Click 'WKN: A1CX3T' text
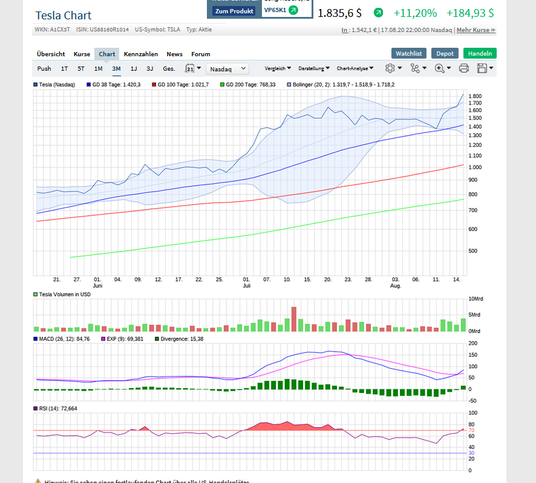The width and height of the screenshot is (536, 483). pos(52,30)
